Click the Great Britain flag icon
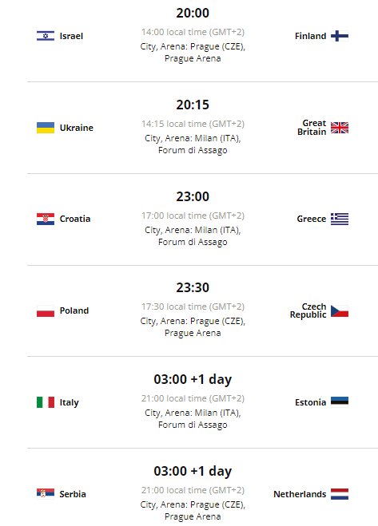This screenshot has height=526, width=378. pyautogui.click(x=340, y=128)
